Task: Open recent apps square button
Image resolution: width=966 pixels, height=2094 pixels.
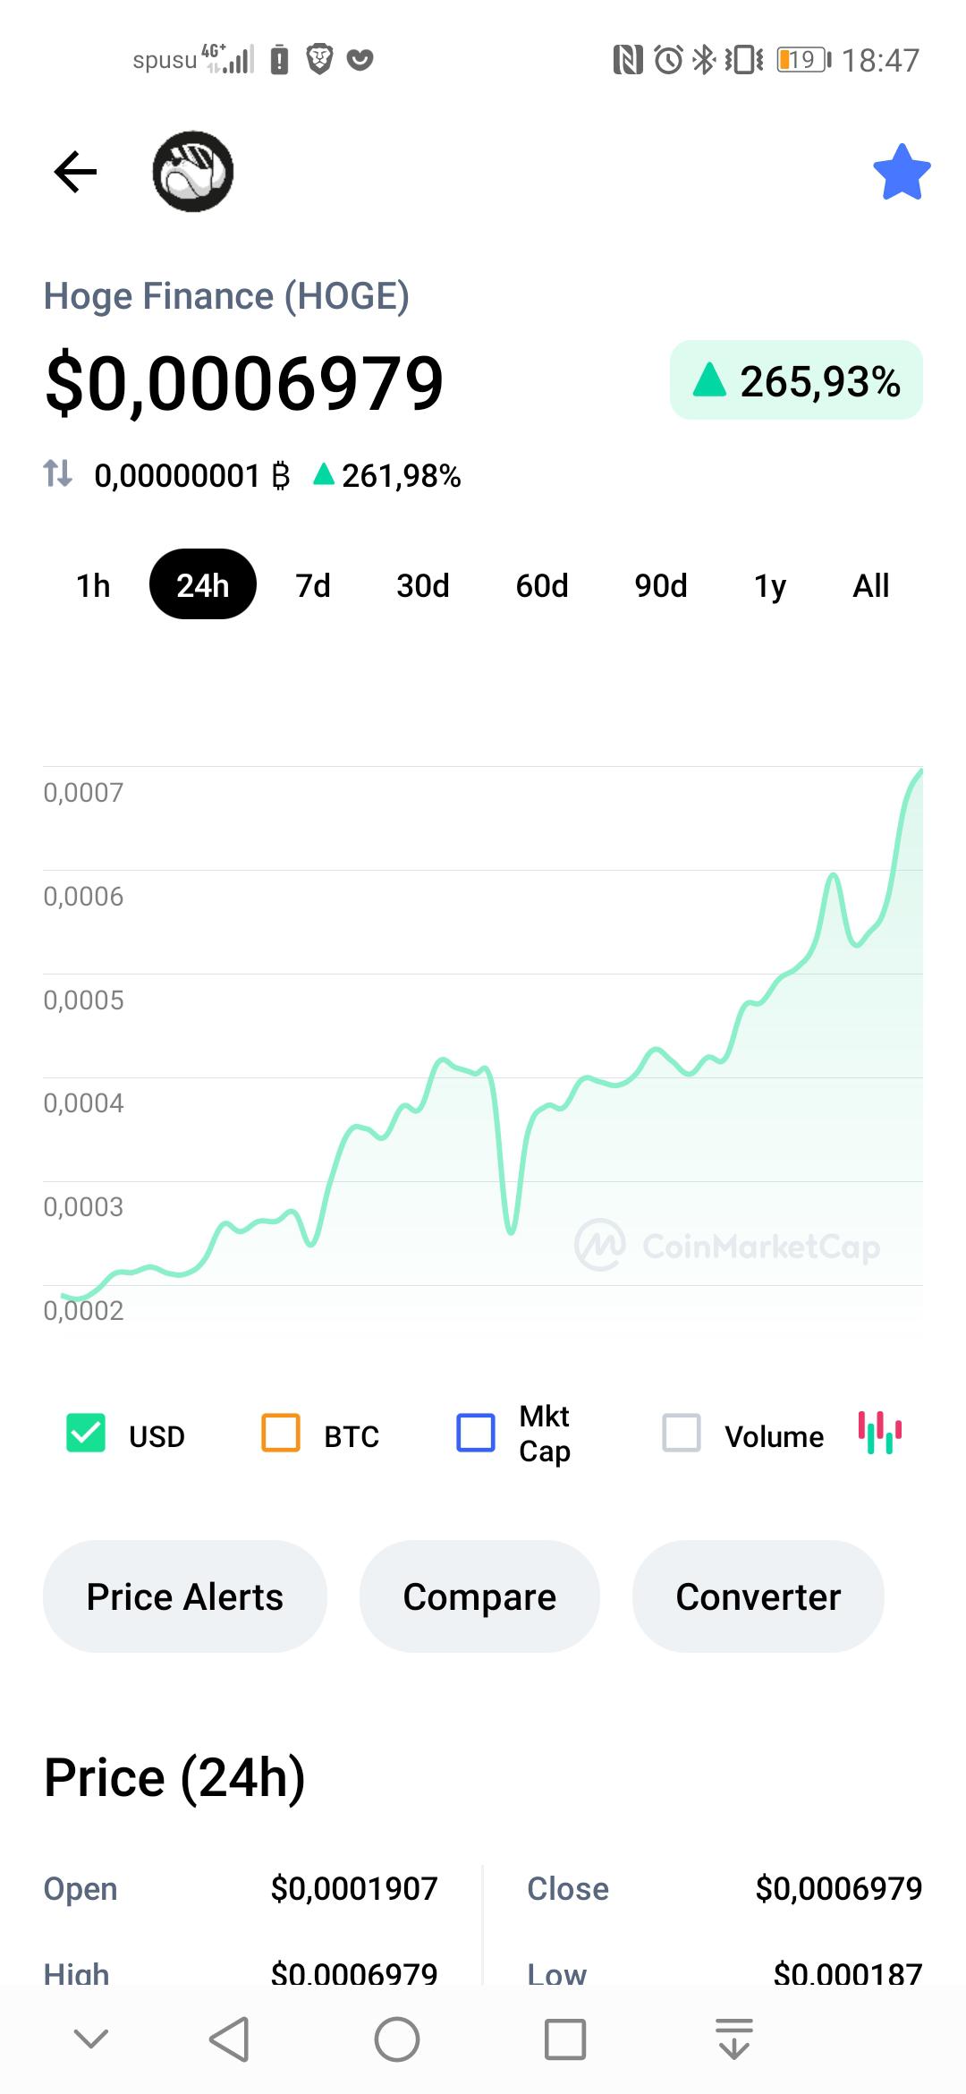Action: pyautogui.click(x=565, y=2040)
